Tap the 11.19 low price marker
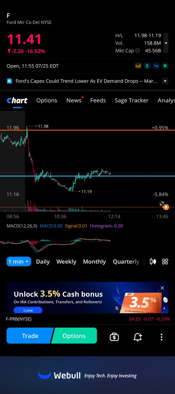The width and height of the screenshot is (175, 394). click(86, 191)
